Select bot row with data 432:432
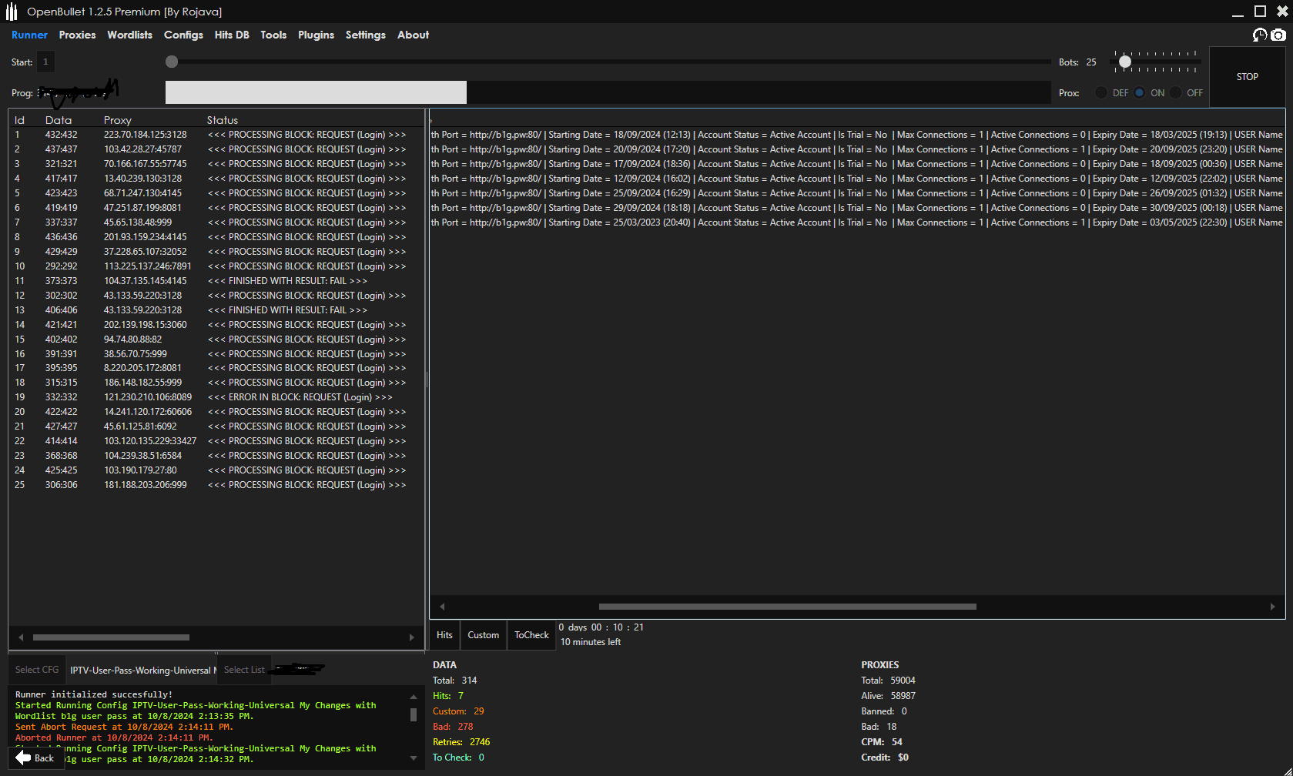The image size is (1293, 776). point(216,135)
